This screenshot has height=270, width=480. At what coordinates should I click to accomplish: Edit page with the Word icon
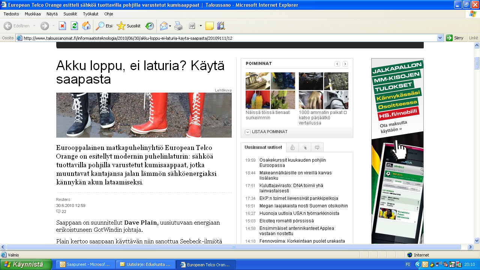point(192,26)
